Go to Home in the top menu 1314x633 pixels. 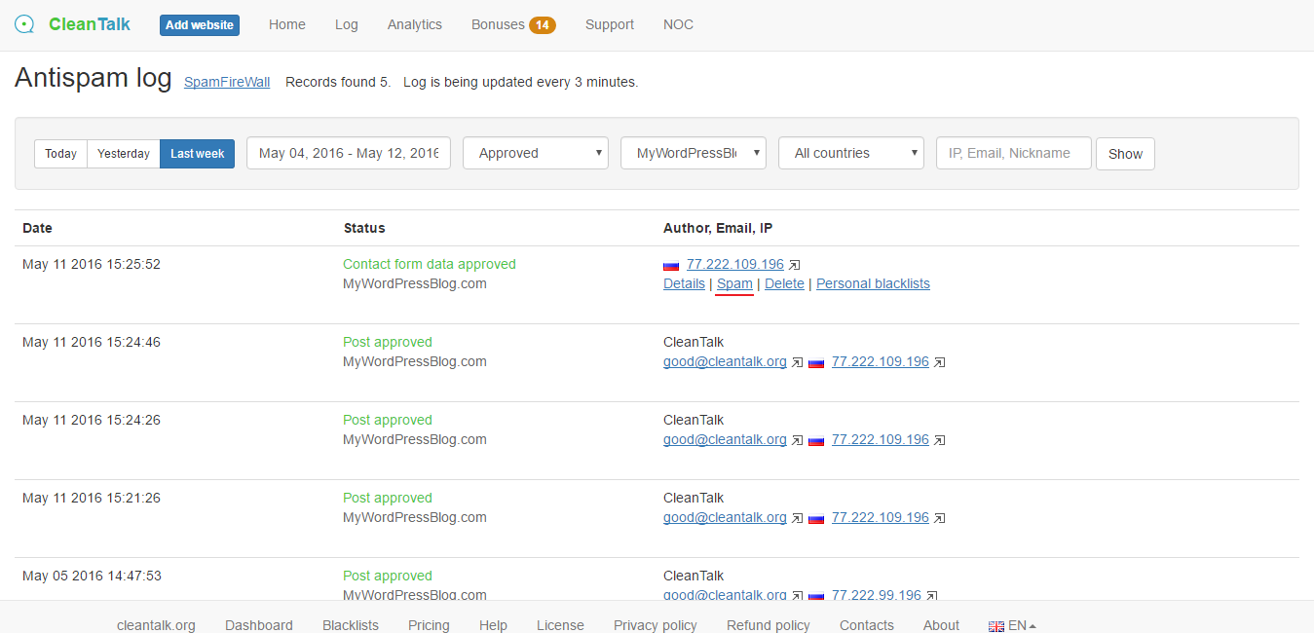click(287, 24)
